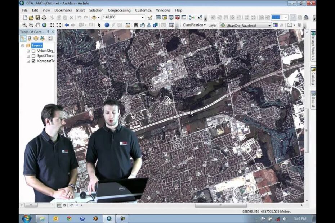Open the Windows menu
The height and width of the screenshot is (223, 335).
(x=163, y=10)
